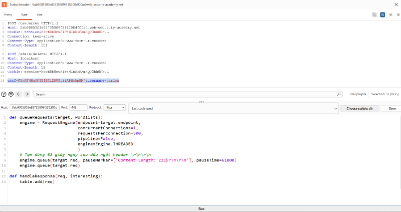Image resolution: width=401 pixels, height=212 pixels.
Task: Click the table.add(req) code line
Action: [37, 181]
